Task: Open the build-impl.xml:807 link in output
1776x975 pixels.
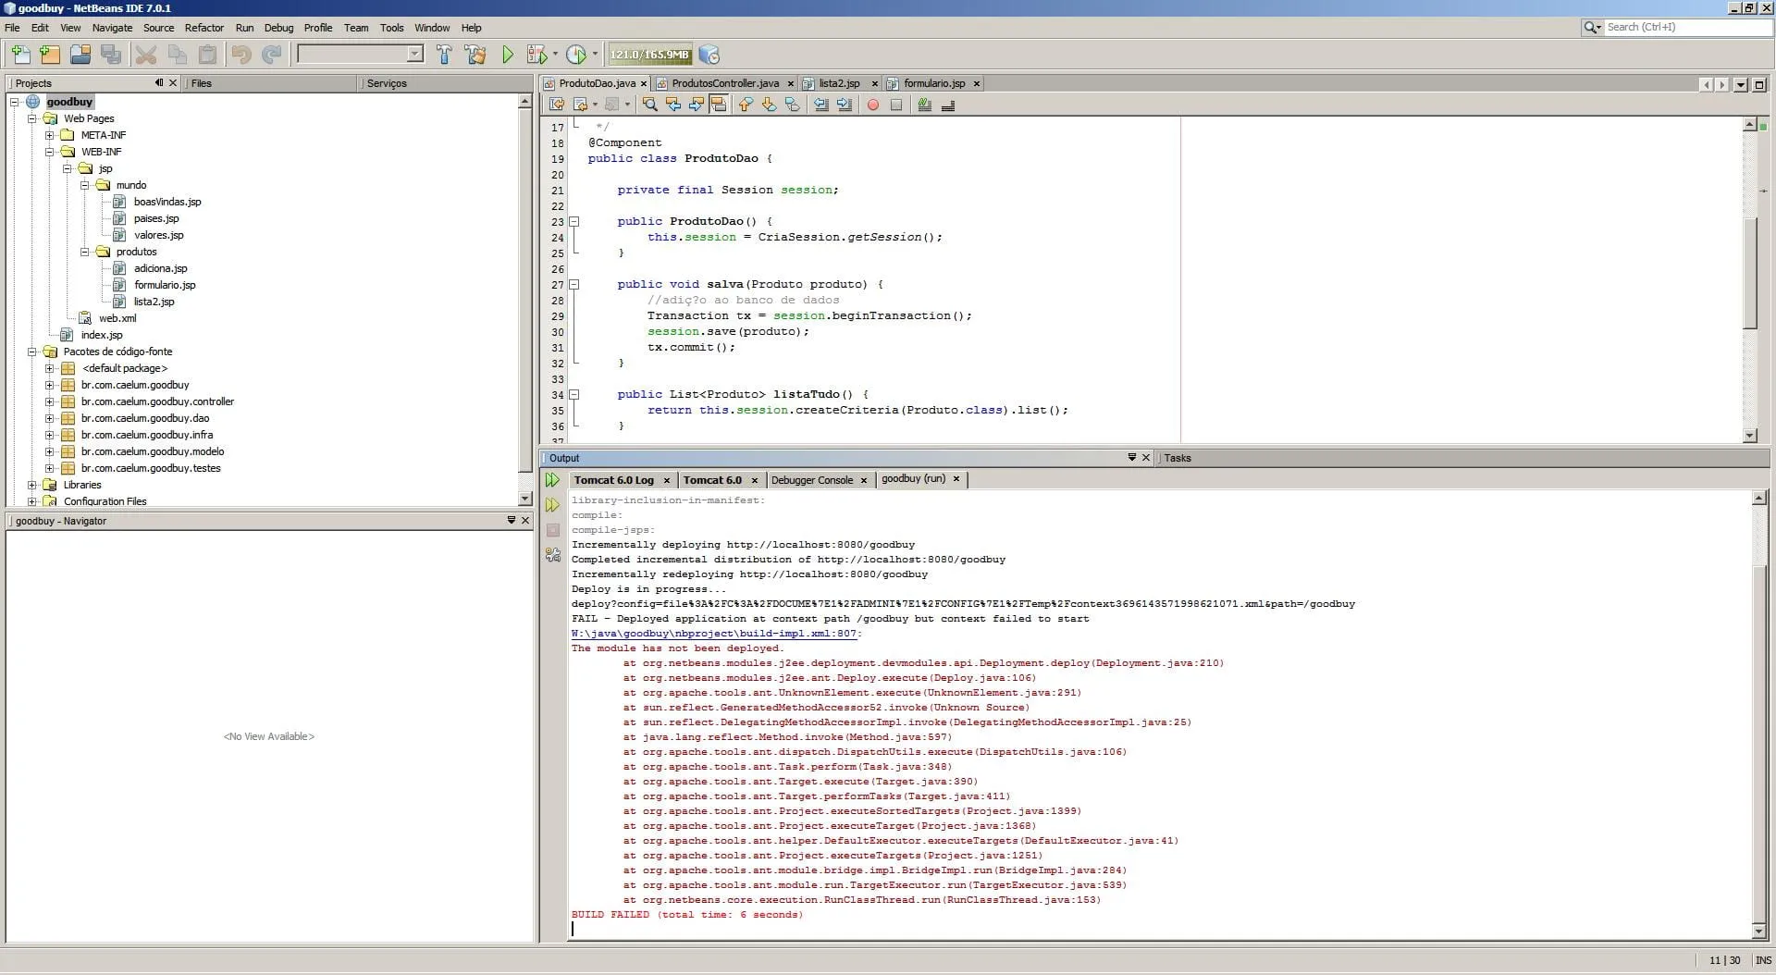Action: 713,634
